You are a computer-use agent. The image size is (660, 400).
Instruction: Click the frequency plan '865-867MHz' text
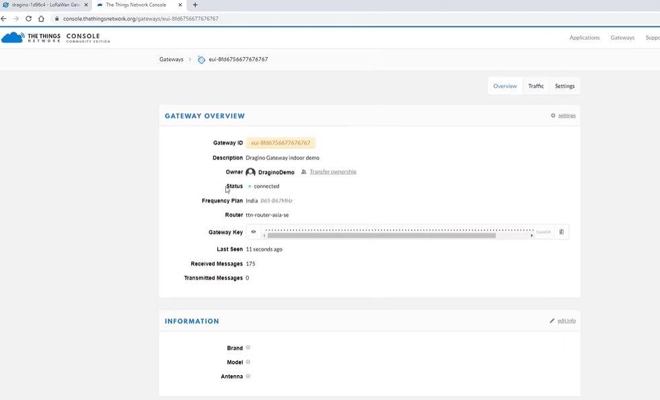[277, 200]
